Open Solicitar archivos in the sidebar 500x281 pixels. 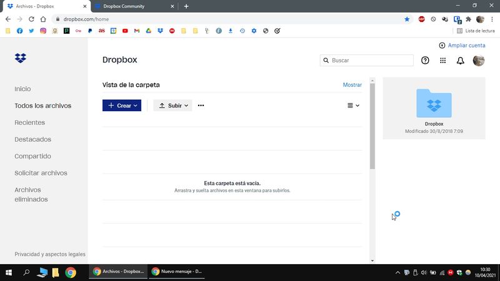click(x=41, y=173)
